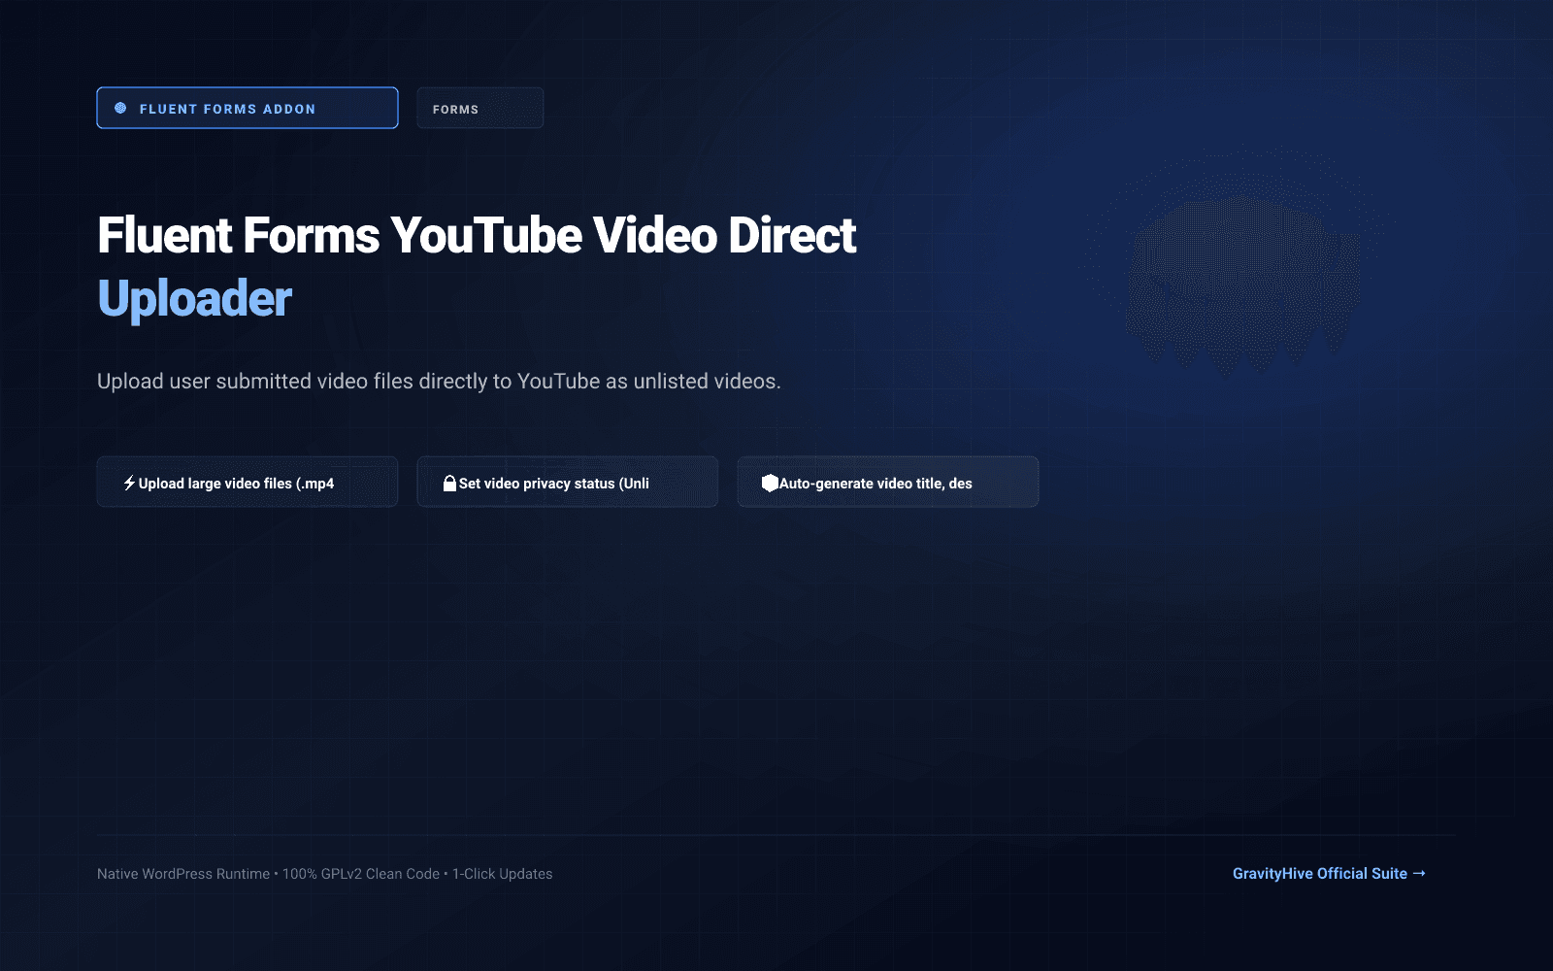The height and width of the screenshot is (971, 1553).
Task: Click the Upload user submitted video files description
Action: [x=439, y=381]
